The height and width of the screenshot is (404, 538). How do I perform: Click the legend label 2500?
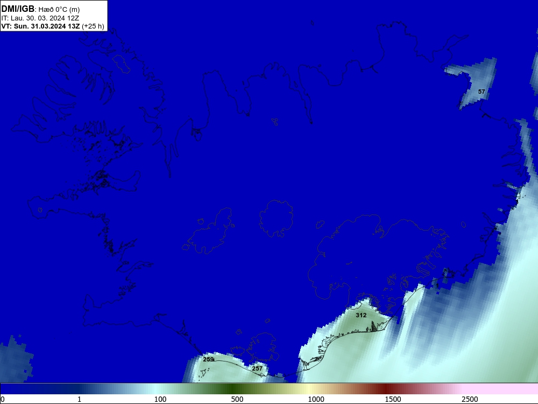coord(470,399)
